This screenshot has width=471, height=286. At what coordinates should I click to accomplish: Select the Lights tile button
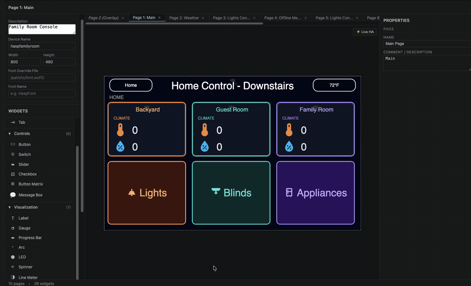tap(147, 193)
